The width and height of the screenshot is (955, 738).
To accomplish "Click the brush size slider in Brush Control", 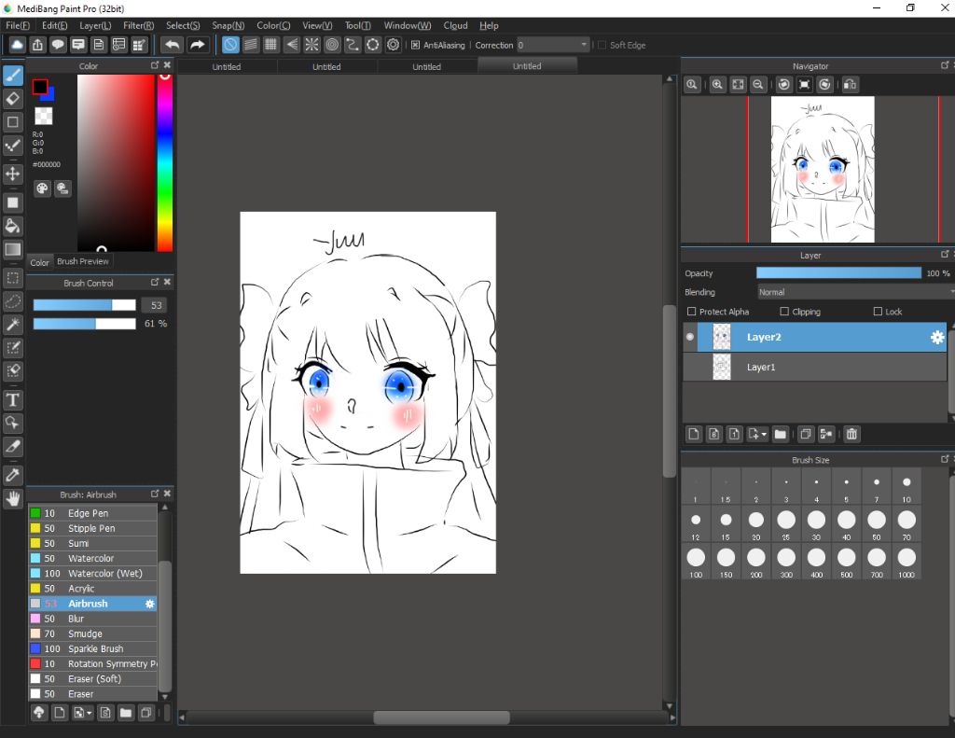I will [84, 305].
